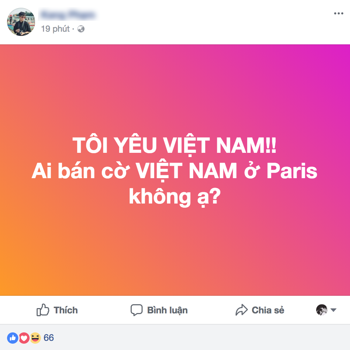Click the thumbs-up Thích icon

pyautogui.click(x=43, y=310)
